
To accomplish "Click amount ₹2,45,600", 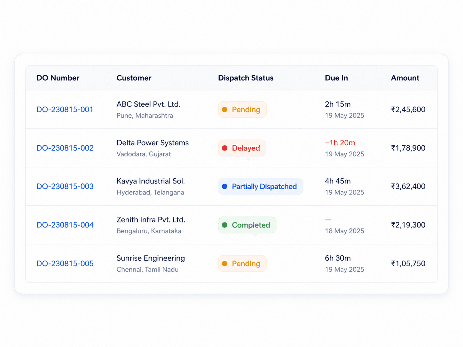I will click(x=408, y=110).
